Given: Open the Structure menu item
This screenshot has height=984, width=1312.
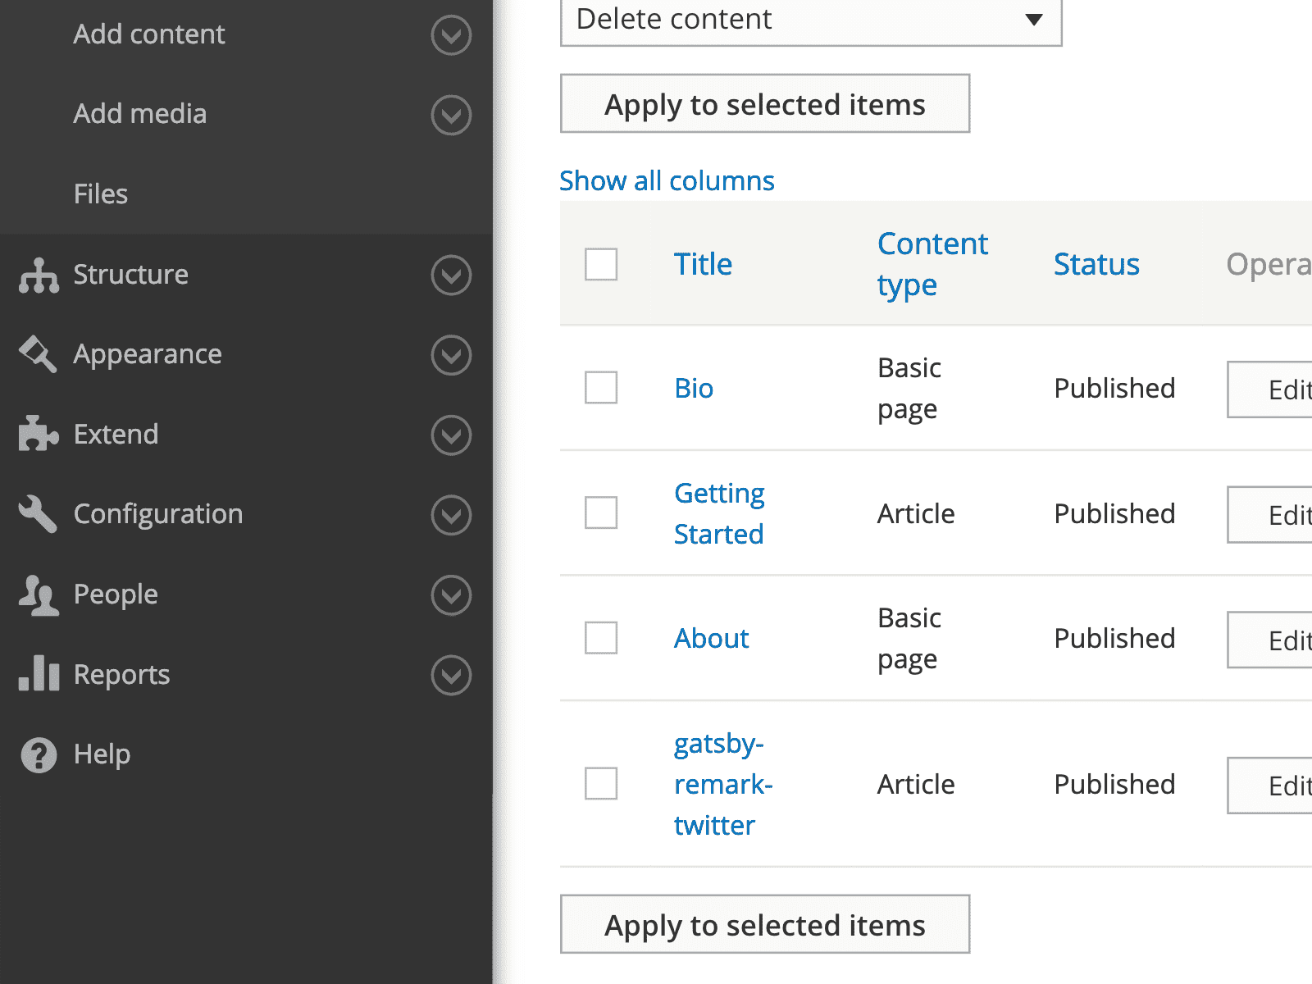Looking at the screenshot, I should [130, 275].
